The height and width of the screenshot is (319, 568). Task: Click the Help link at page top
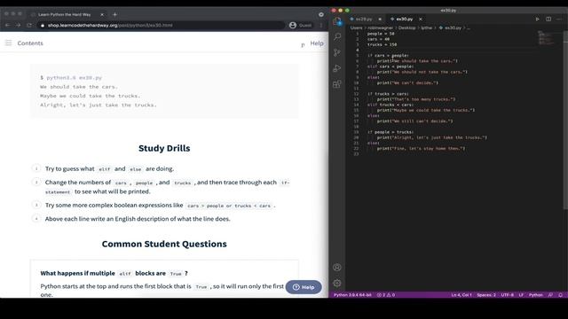click(317, 43)
